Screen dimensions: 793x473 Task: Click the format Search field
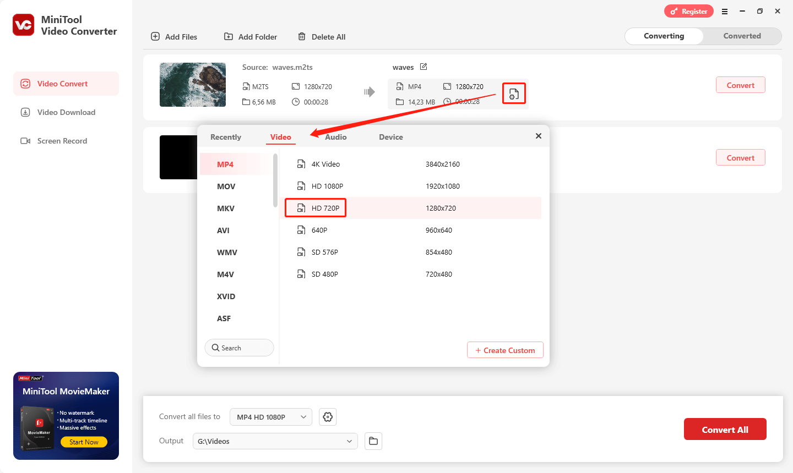click(x=240, y=348)
